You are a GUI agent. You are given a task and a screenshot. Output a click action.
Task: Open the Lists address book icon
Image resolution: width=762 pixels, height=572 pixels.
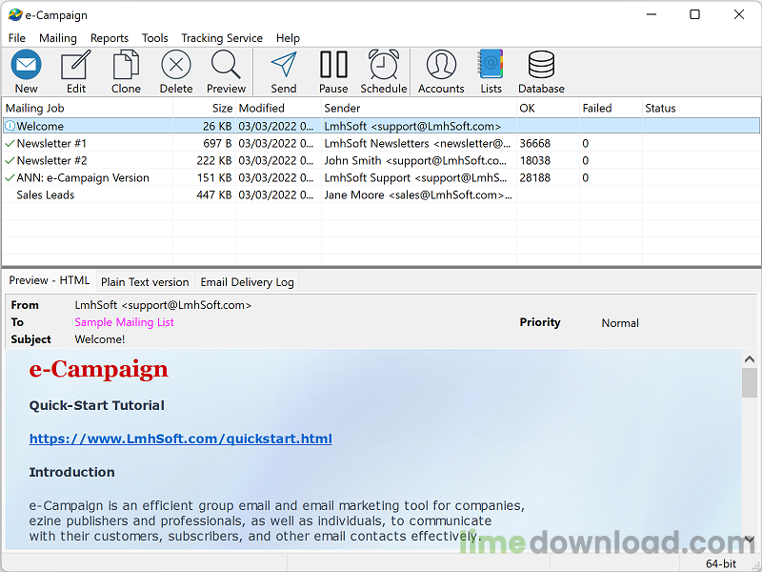tap(491, 66)
